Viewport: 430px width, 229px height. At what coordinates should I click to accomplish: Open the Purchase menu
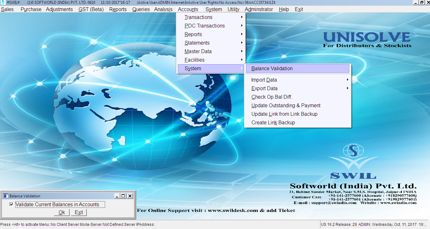(31, 9)
